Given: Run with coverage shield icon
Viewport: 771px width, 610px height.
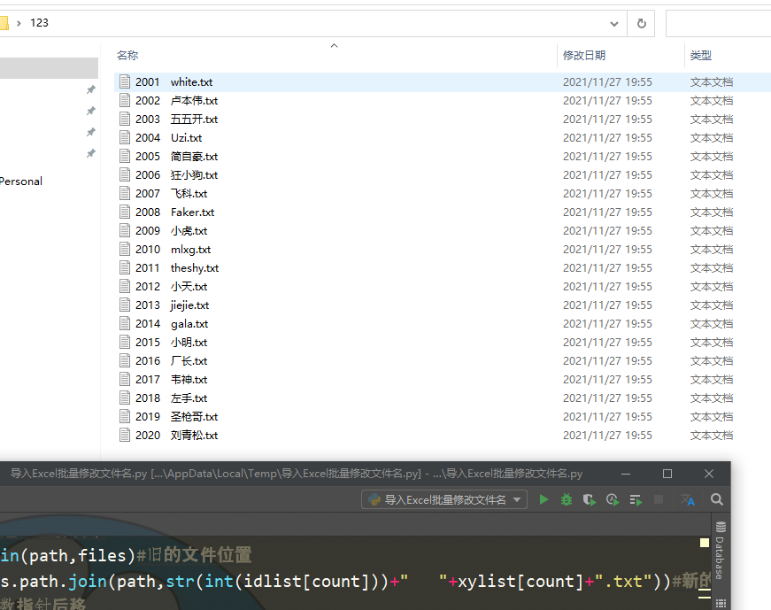Looking at the screenshot, I should coord(589,500).
